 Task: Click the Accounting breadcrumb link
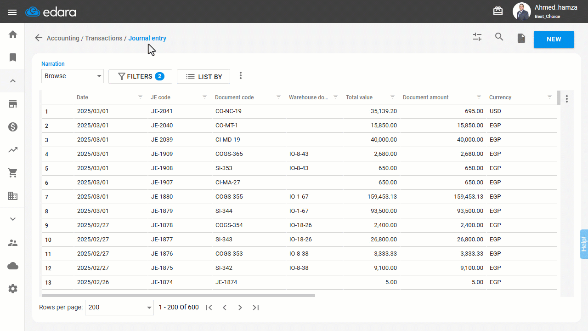point(63,38)
